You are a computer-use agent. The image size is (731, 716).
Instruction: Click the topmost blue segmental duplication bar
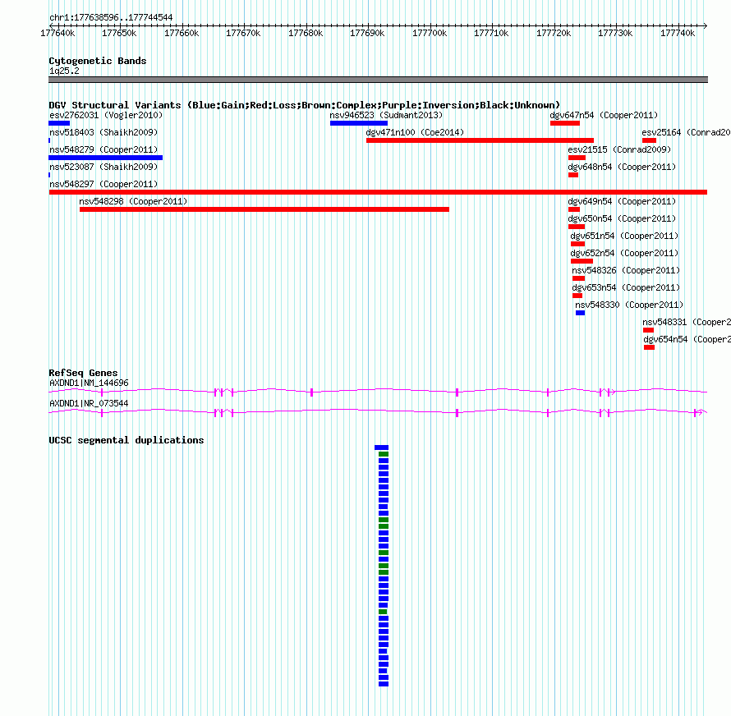click(x=381, y=447)
